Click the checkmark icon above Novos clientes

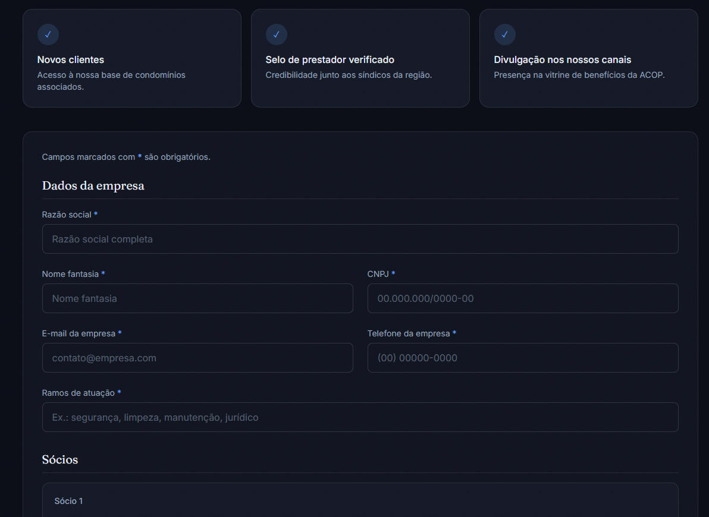coord(48,34)
